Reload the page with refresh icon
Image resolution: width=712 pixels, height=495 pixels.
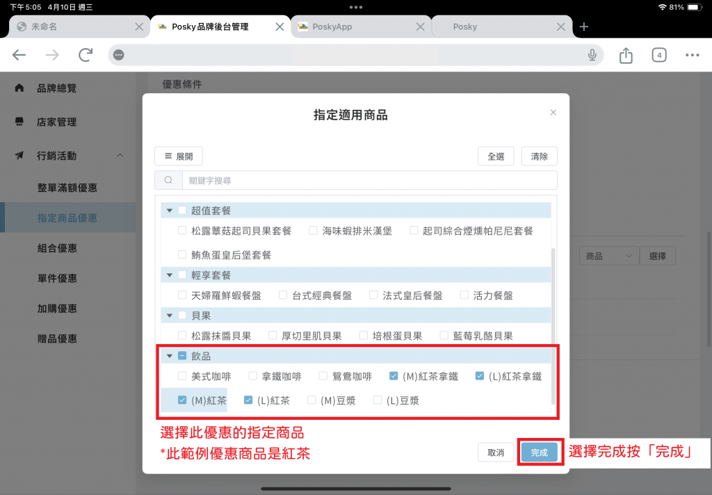coord(86,55)
